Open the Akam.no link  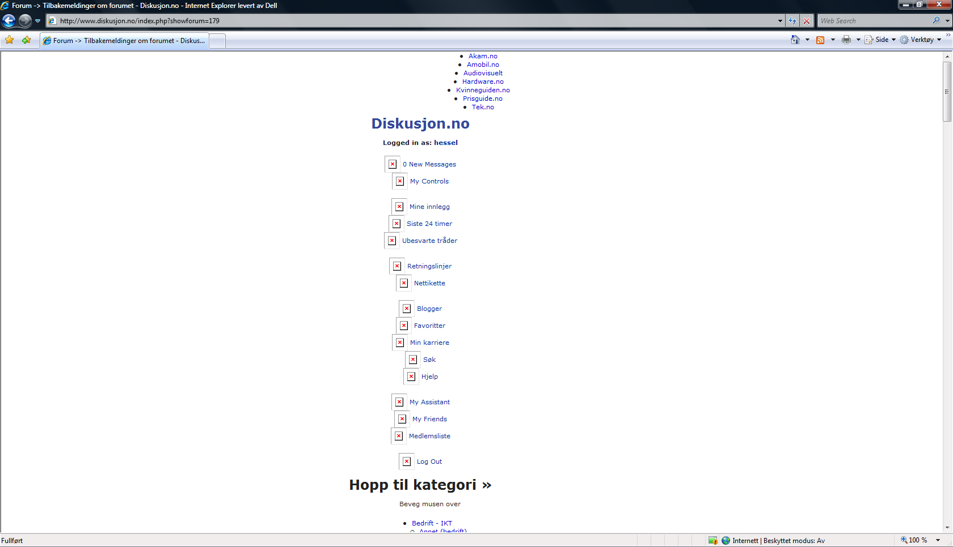tap(483, 56)
